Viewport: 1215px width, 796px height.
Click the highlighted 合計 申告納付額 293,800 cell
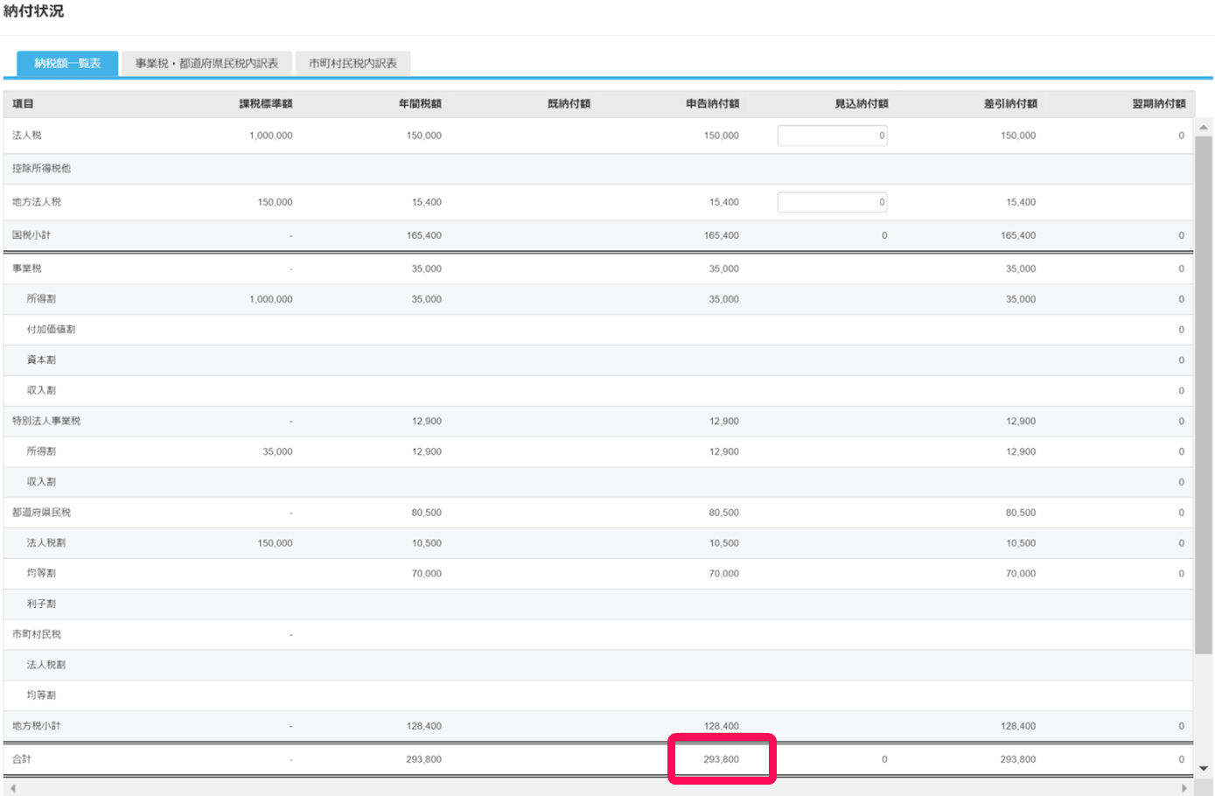[x=722, y=759]
